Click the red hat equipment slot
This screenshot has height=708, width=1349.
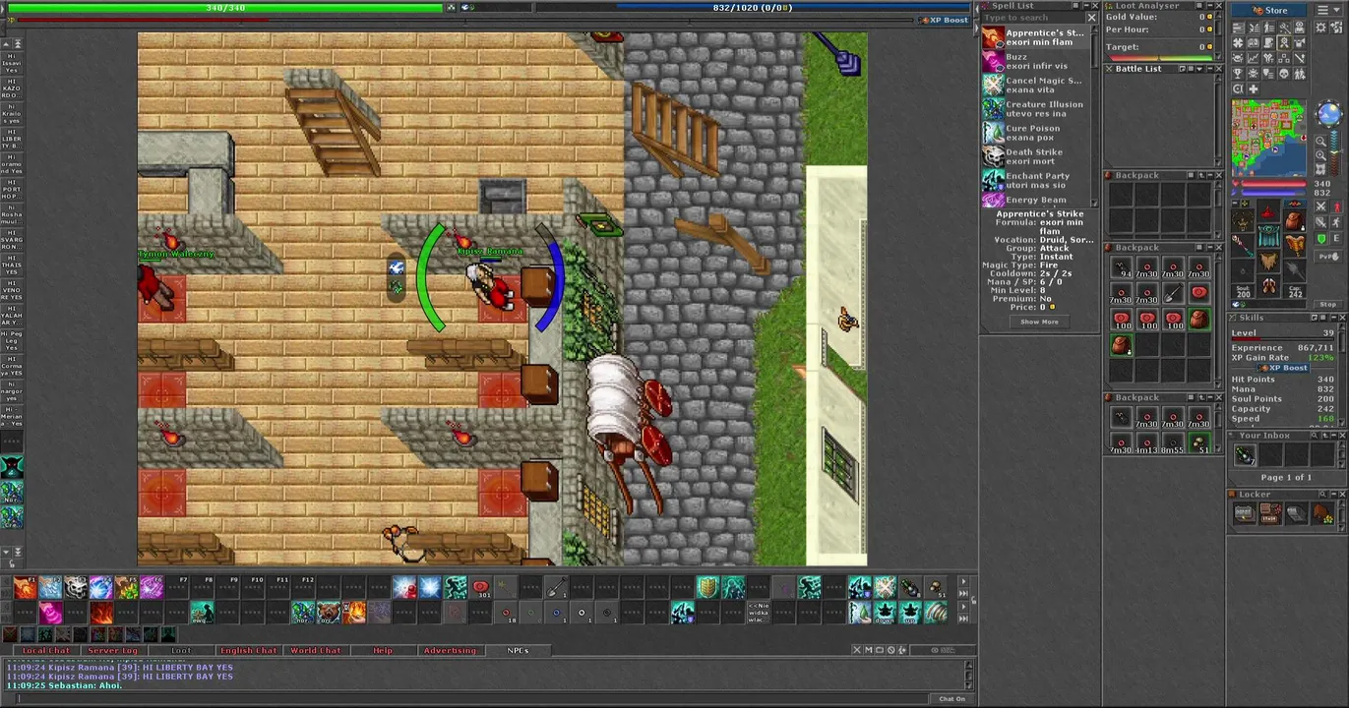(1268, 212)
